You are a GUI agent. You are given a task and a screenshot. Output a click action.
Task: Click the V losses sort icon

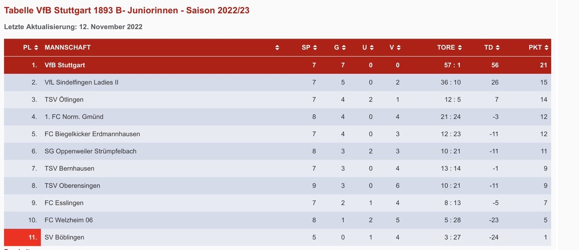[x=398, y=48]
